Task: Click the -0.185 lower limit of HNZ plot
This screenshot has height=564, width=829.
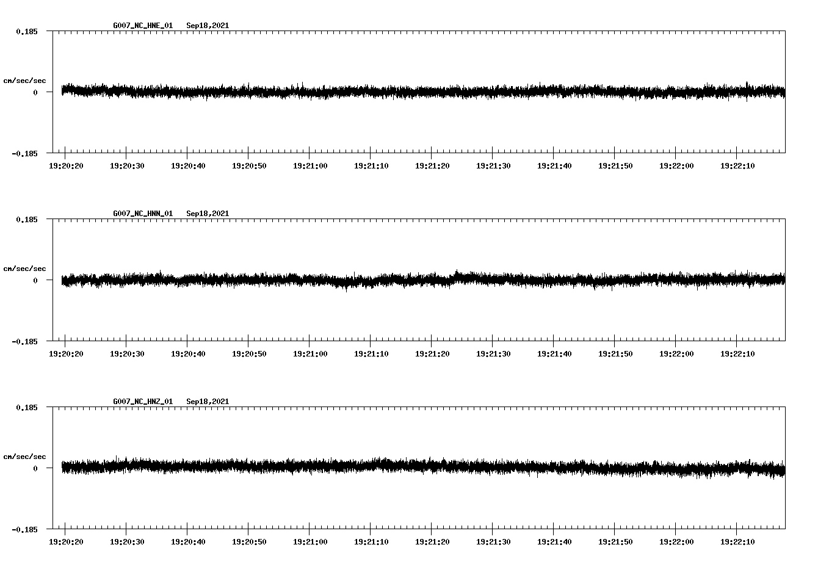Action: tap(24, 529)
